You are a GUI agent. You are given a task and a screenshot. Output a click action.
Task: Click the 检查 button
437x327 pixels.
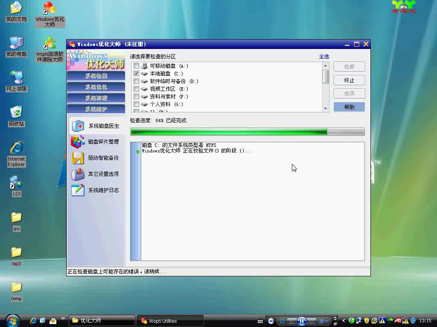point(349,66)
